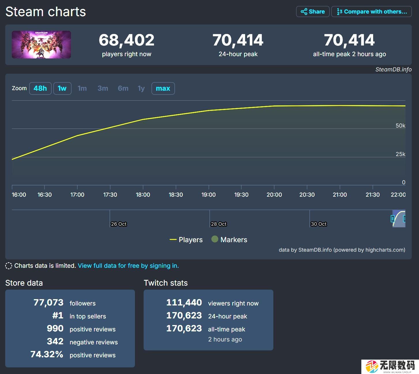Image resolution: width=419 pixels, height=374 pixels.
Task: Click the 30 Oct navigator label
Action: pos(319,224)
